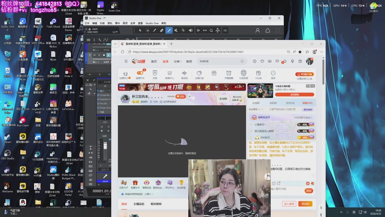385x217 pixels.
Task: Open the user account icon in Studio One
Action: click(257, 30)
